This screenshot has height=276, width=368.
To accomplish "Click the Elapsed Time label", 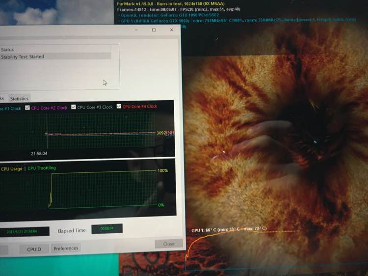I will point(72,231).
